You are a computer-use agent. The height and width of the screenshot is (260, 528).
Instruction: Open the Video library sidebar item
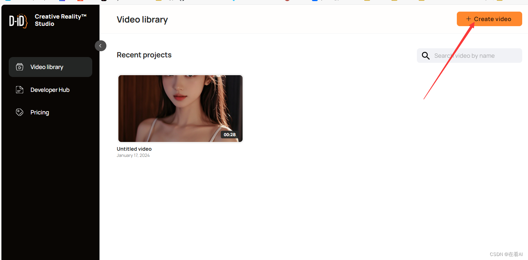coord(50,67)
